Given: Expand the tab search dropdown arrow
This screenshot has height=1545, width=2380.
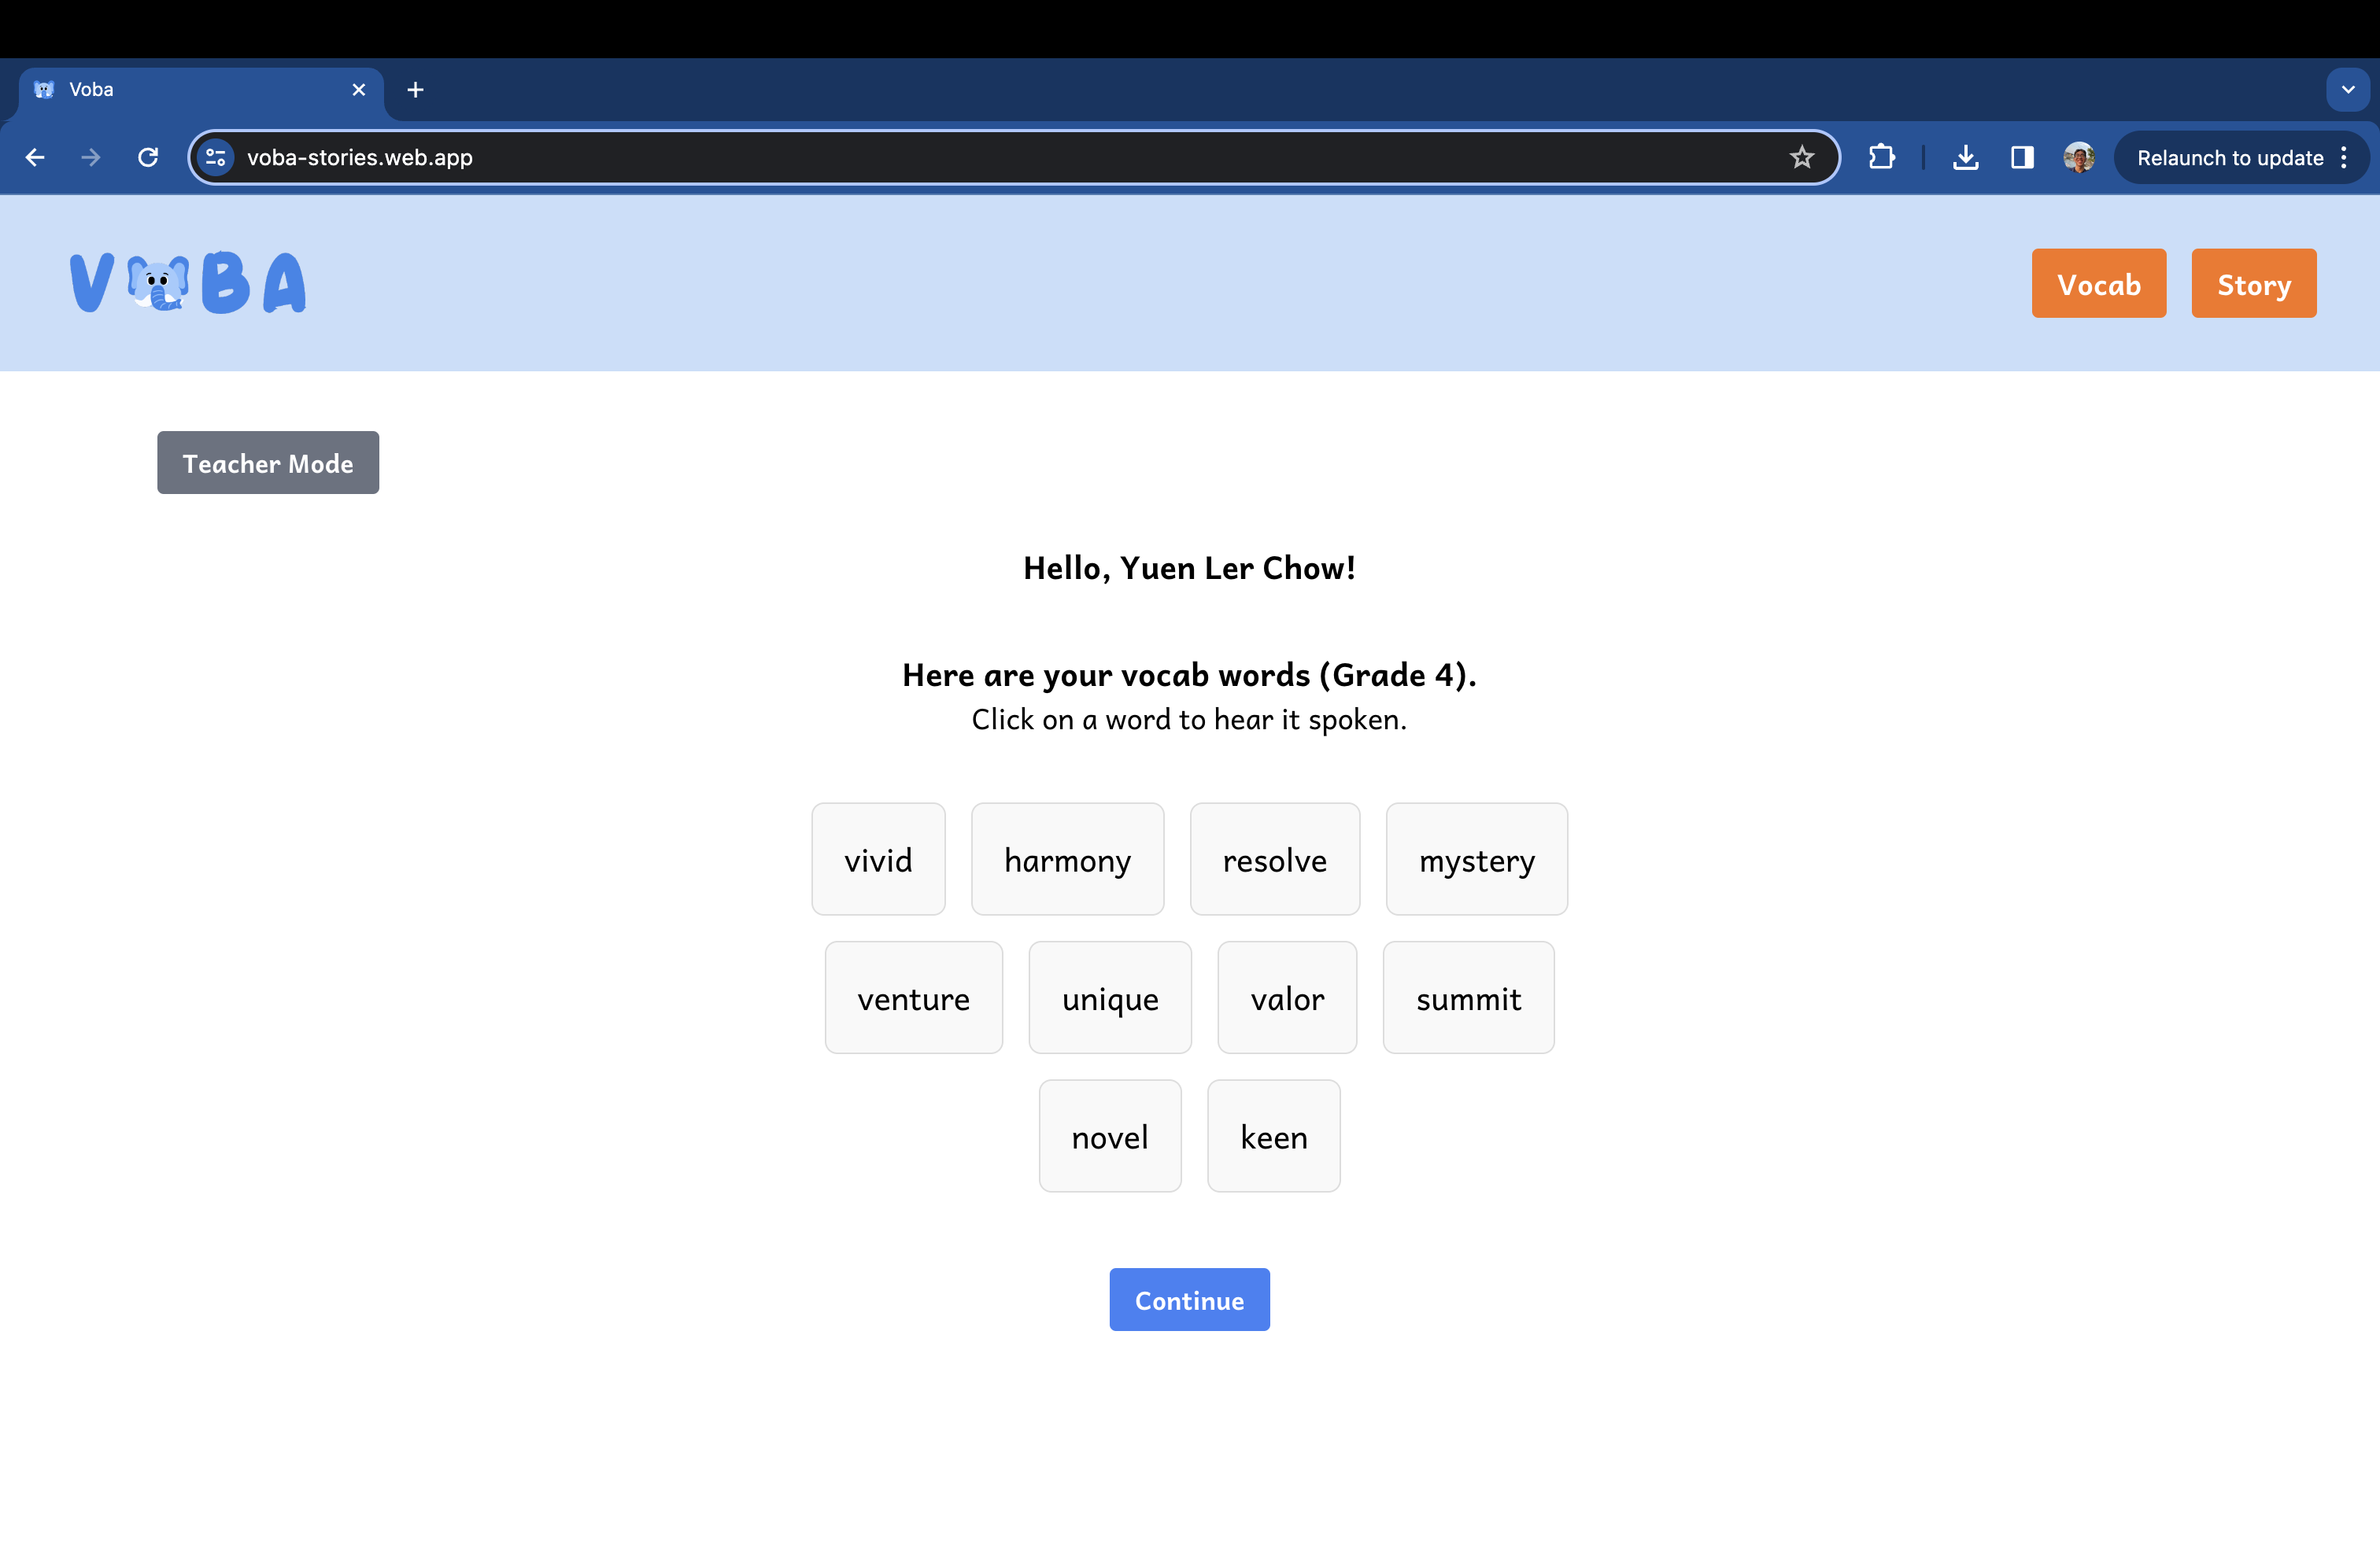Looking at the screenshot, I should click(2347, 90).
